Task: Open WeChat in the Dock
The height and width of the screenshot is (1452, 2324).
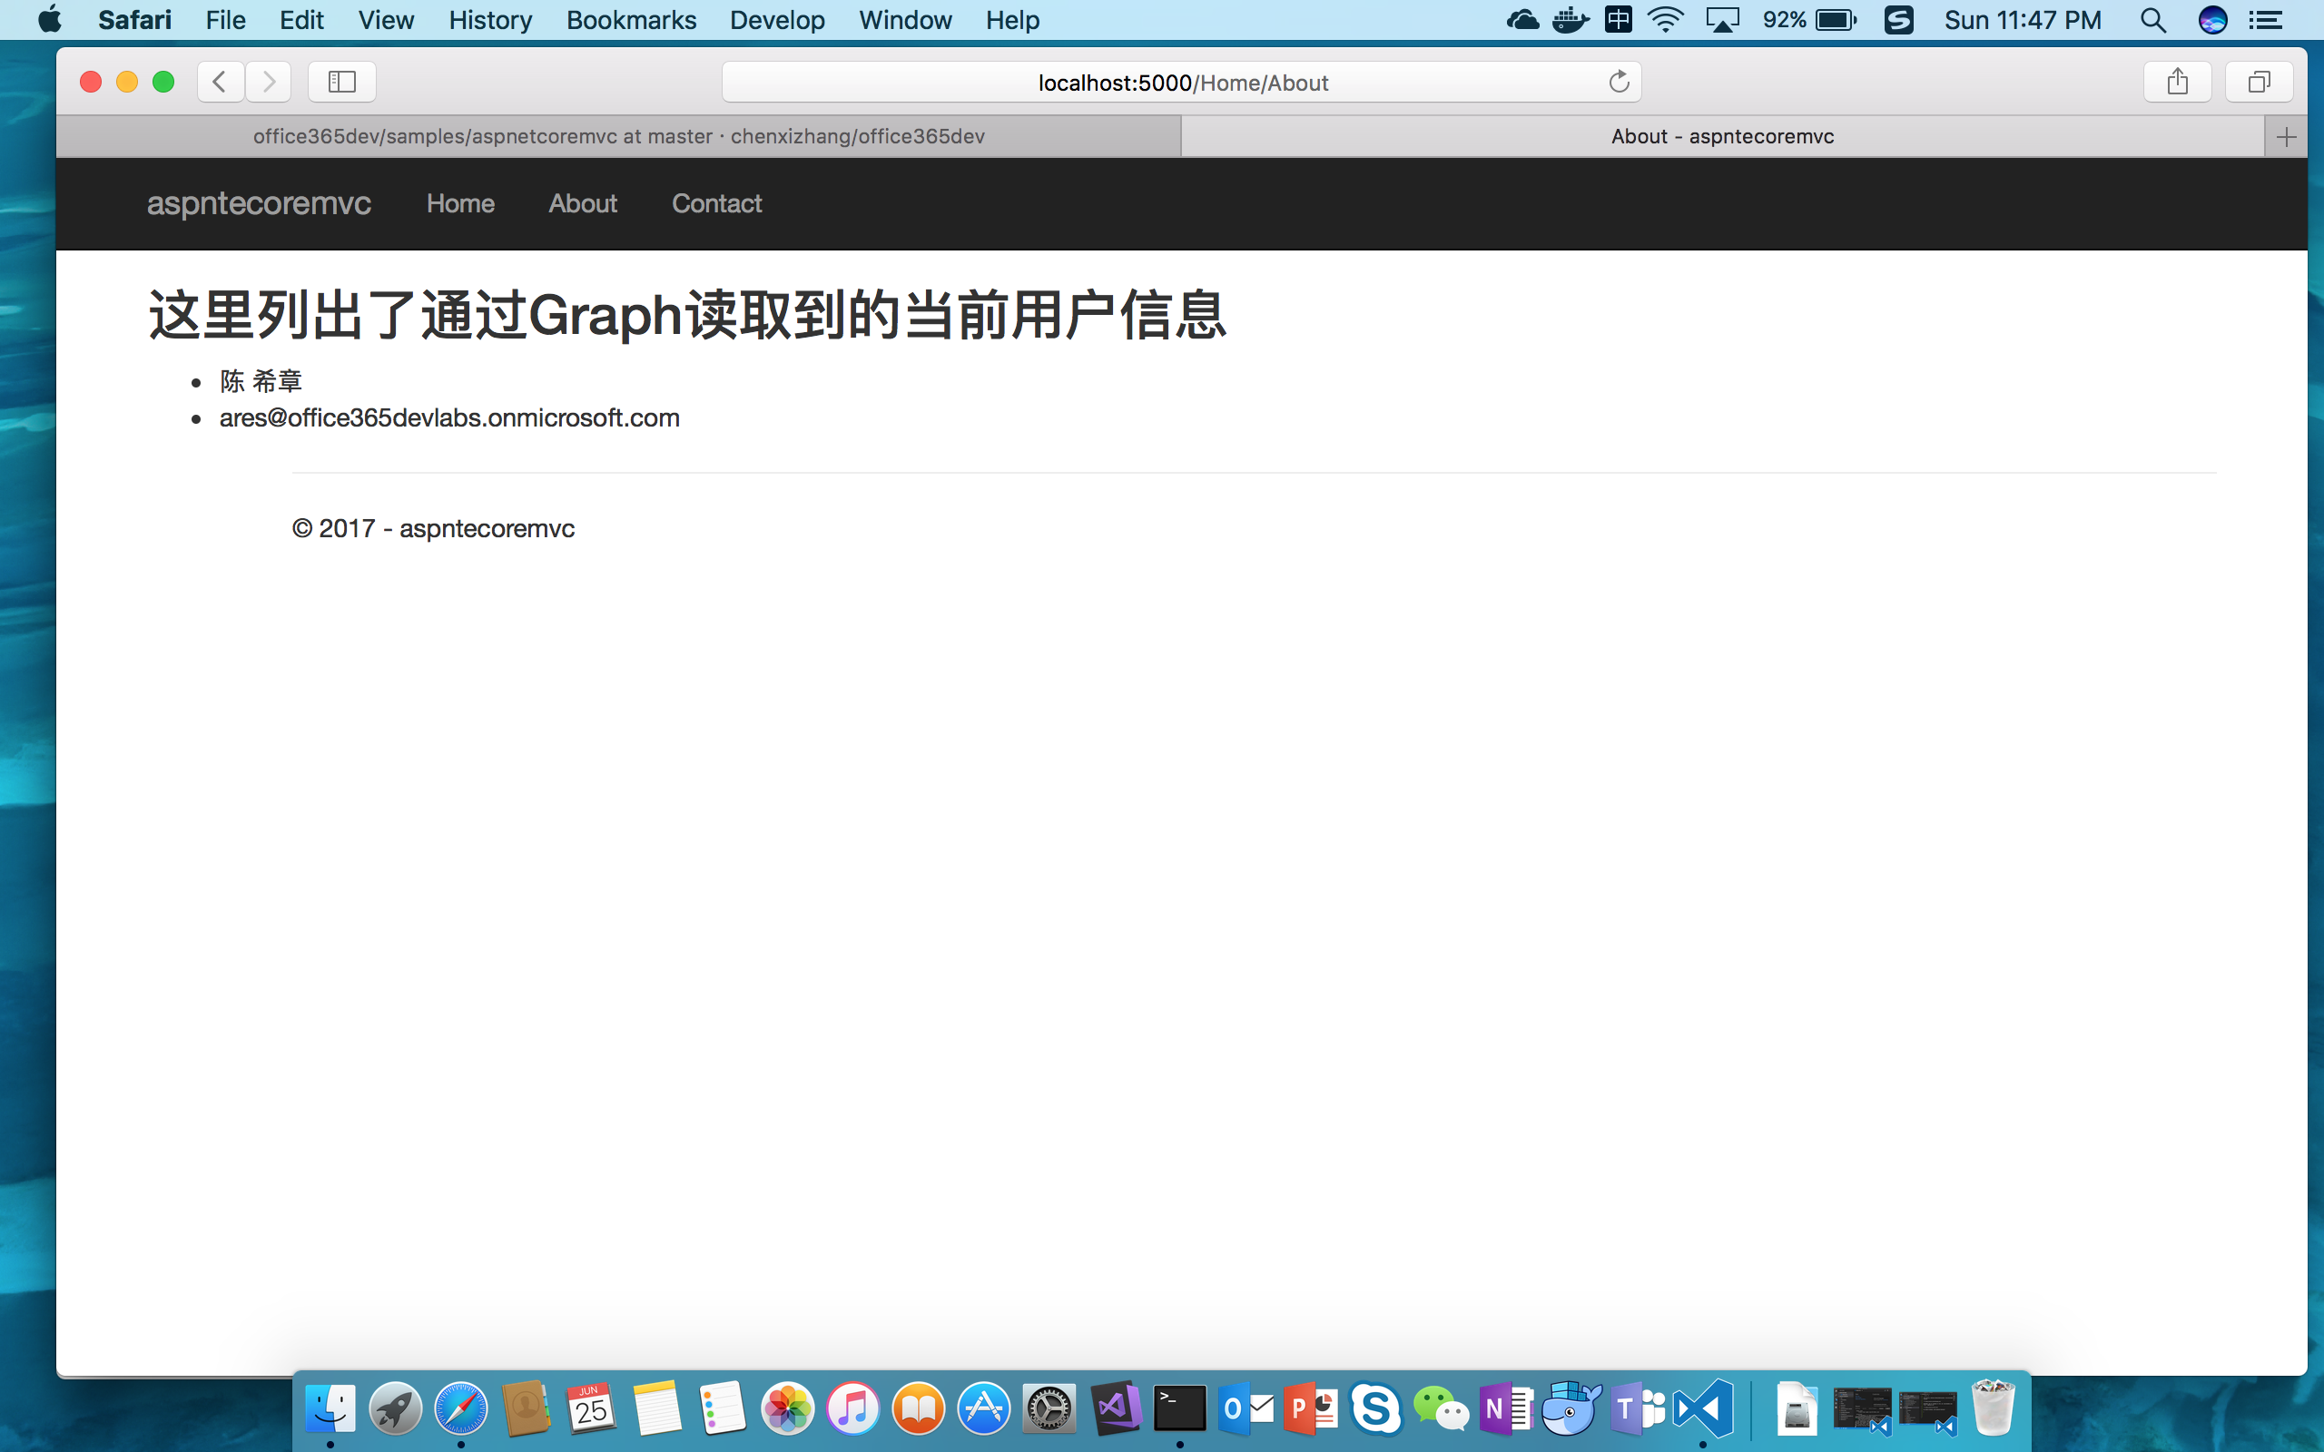Action: (x=1442, y=1408)
